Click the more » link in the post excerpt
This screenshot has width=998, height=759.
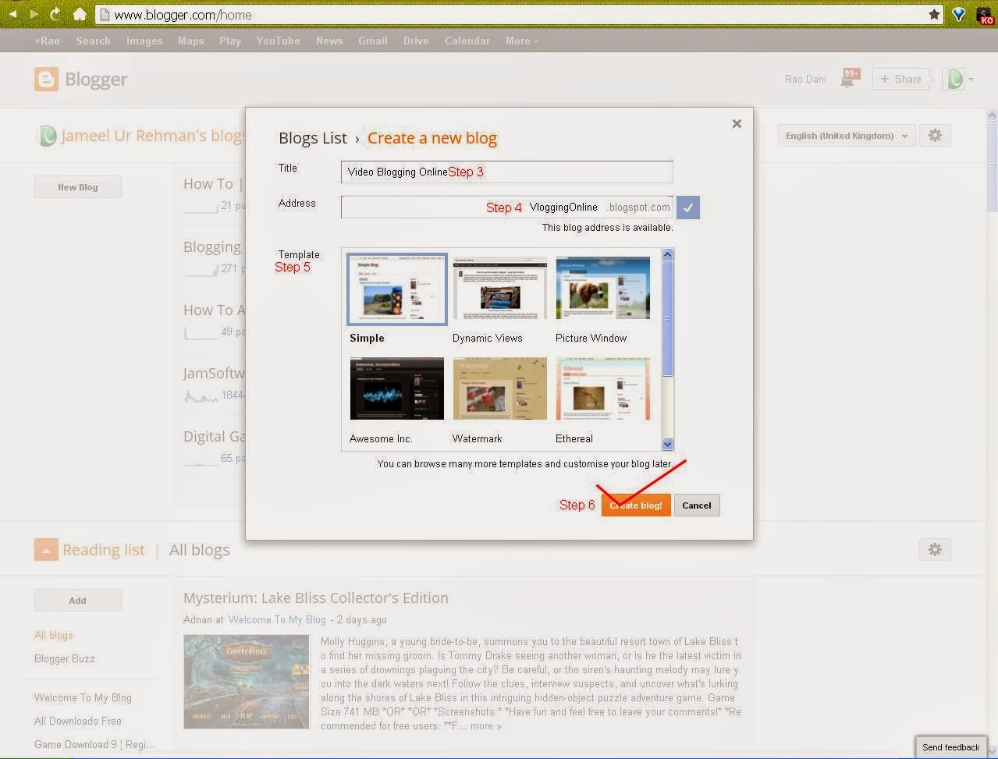(x=485, y=725)
